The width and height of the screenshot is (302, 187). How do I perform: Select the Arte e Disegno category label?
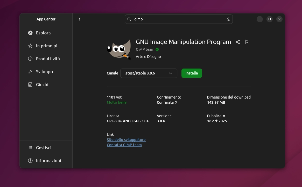click(x=148, y=56)
